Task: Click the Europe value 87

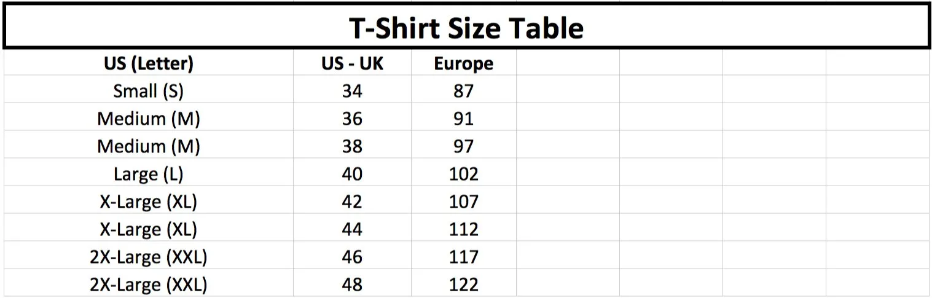Action: (x=463, y=90)
